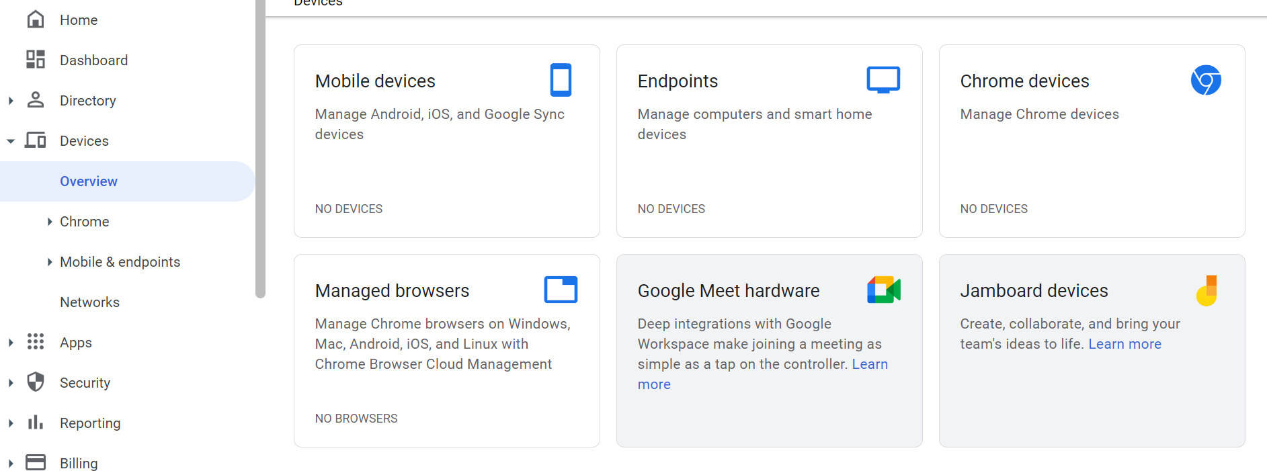Click the Mobile devices phone icon
The height and width of the screenshot is (471, 1267).
561,80
